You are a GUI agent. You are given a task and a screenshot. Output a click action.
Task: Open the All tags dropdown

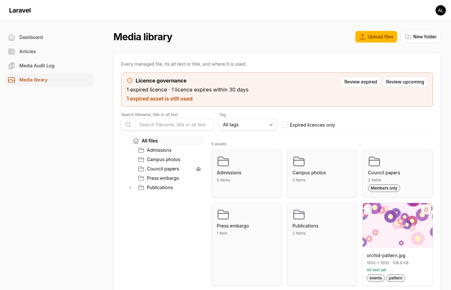(x=248, y=125)
